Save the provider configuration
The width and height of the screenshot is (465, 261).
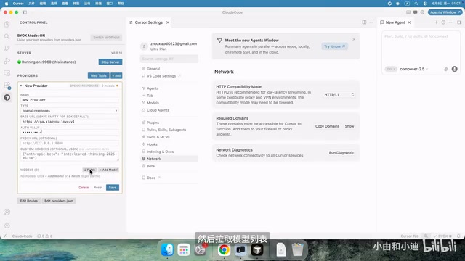point(113,188)
